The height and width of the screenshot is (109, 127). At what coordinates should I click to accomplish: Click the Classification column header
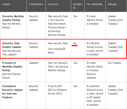[36, 4]
